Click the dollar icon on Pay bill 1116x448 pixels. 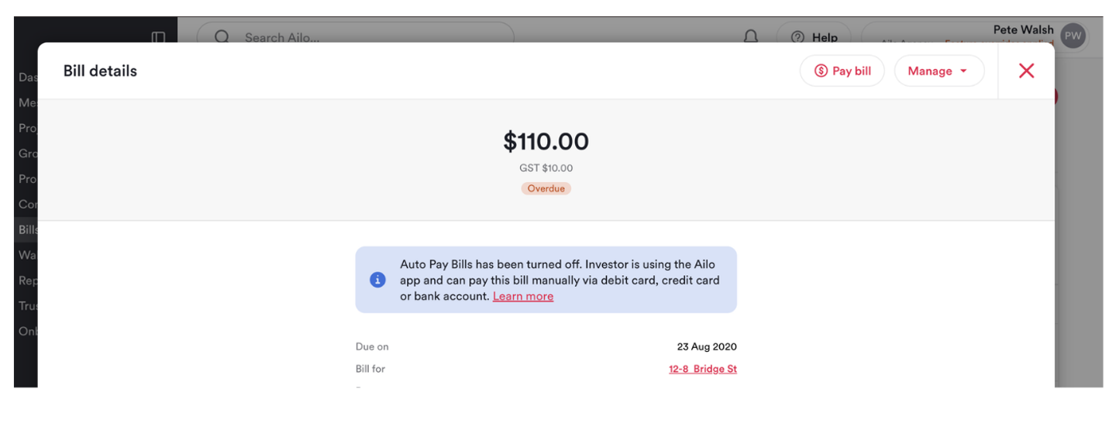pyautogui.click(x=821, y=71)
